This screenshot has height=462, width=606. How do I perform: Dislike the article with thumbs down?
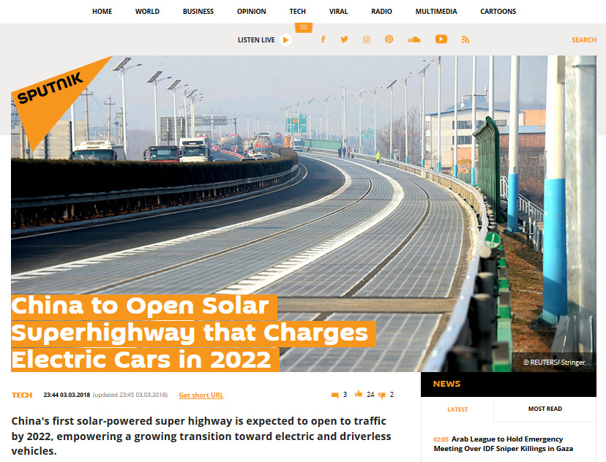pyautogui.click(x=382, y=395)
